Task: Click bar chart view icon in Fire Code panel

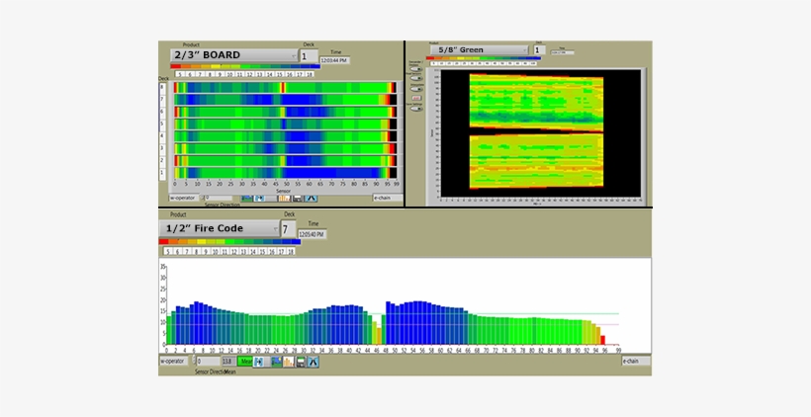Action: [289, 362]
